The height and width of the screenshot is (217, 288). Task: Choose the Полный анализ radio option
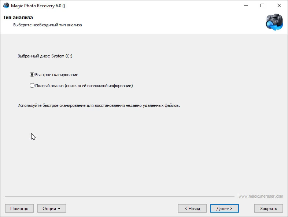pos(32,86)
